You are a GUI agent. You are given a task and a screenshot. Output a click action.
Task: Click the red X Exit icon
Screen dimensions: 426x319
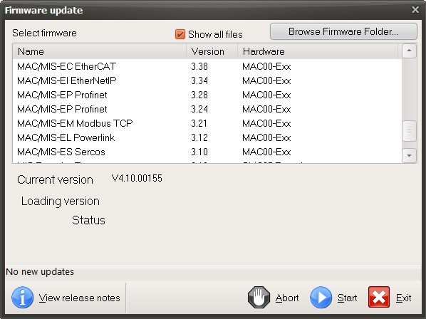point(379,297)
